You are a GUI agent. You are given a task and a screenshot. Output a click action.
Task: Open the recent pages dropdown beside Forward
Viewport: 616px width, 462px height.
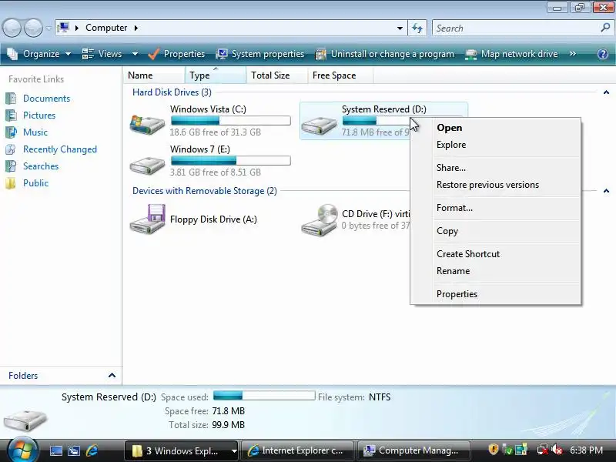coord(49,28)
